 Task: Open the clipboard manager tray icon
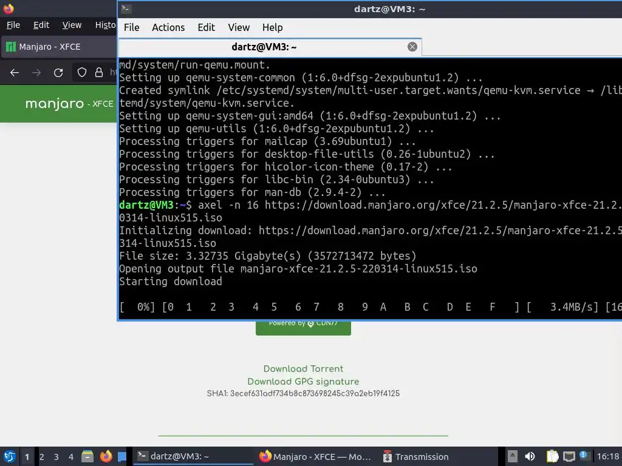point(552,456)
